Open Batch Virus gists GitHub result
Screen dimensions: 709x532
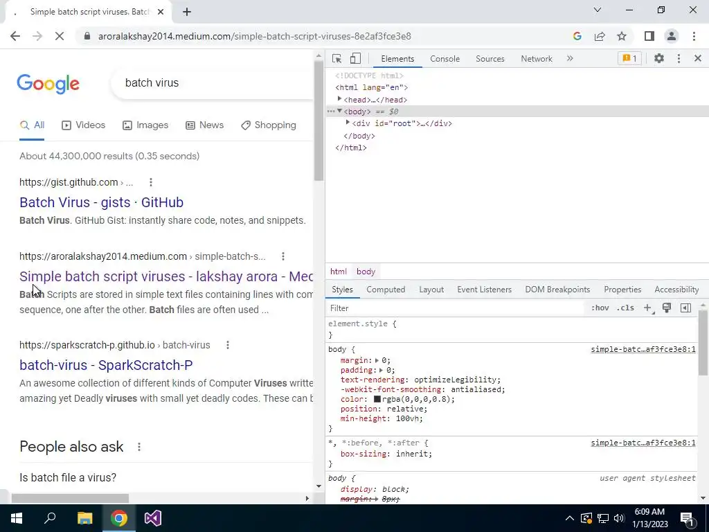pyautogui.click(x=101, y=202)
